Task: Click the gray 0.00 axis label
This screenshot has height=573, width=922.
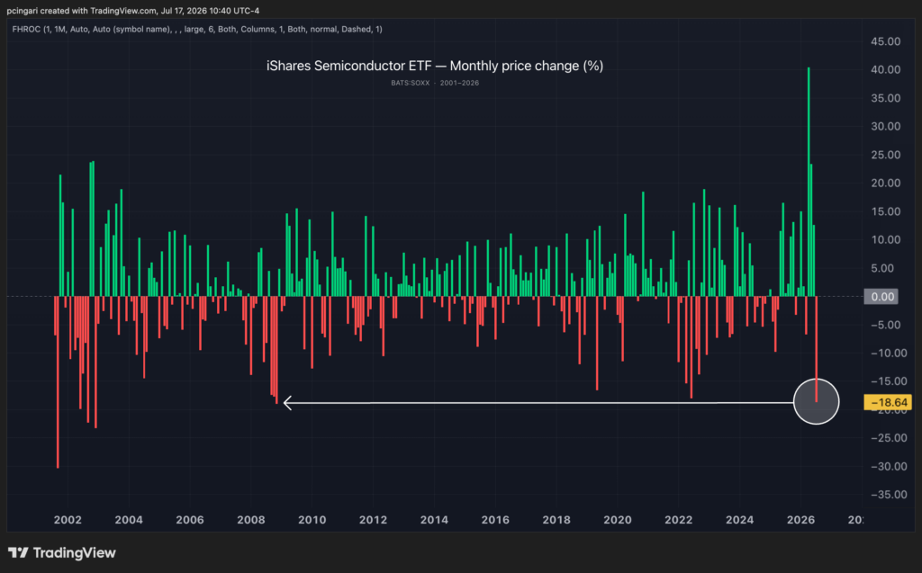Action: [881, 296]
